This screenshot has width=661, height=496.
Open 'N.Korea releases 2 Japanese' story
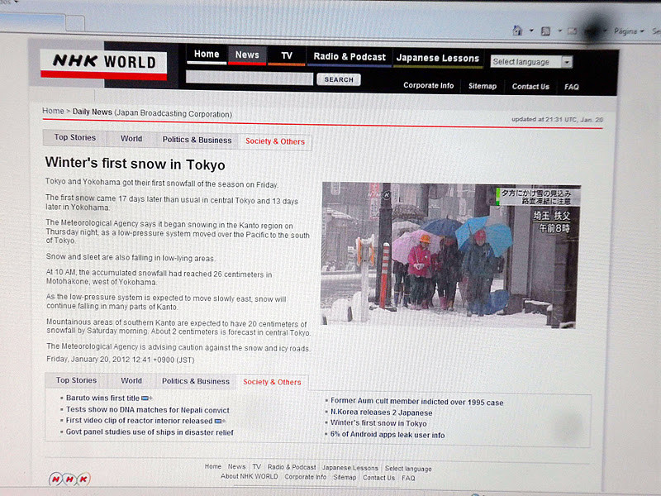point(382,413)
